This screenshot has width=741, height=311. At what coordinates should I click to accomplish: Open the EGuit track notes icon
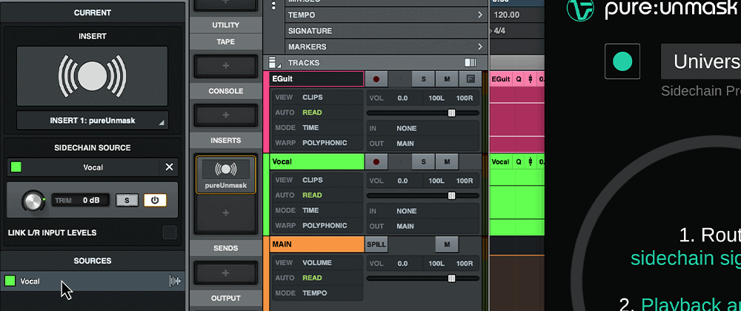(471, 78)
